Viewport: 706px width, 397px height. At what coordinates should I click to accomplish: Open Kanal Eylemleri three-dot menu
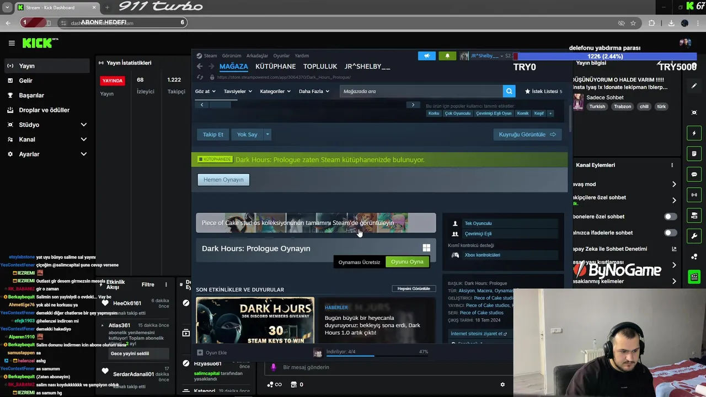[x=672, y=165]
